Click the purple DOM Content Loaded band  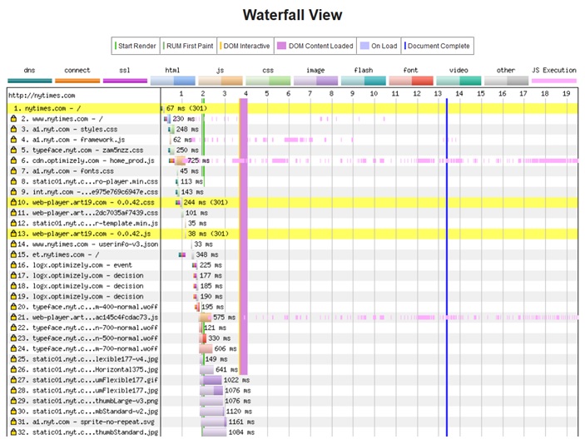pos(243,236)
